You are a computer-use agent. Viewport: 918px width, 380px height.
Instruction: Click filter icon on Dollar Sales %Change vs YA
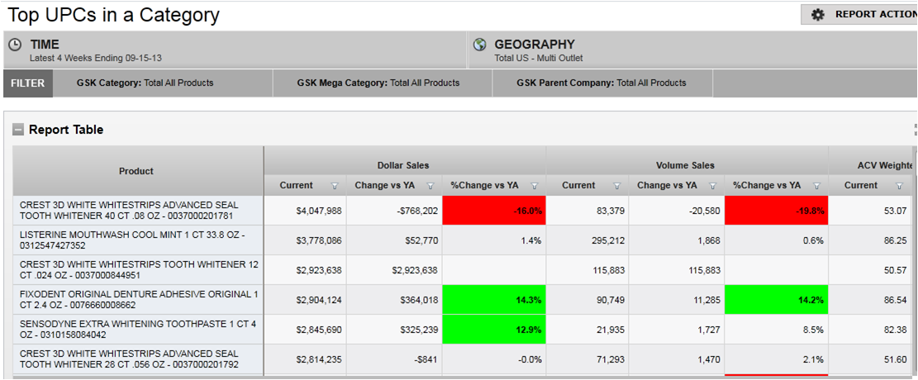(x=534, y=186)
